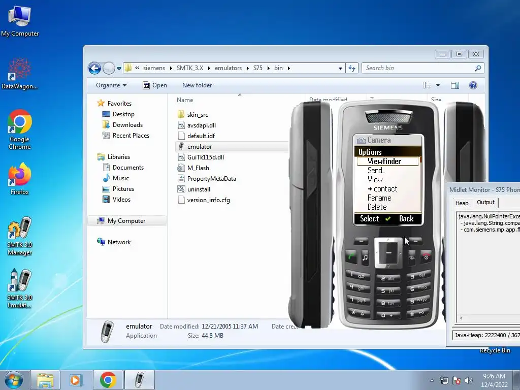Select the avsdapi.dll file
This screenshot has height=390, width=520.
[197, 125]
